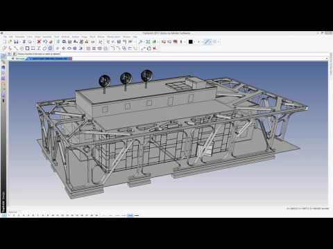Click the lowest dark icon in the left sidebar
The height and width of the screenshot is (249, 333).
[x=3, y=101]
